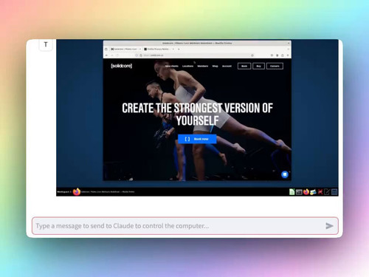The width and height of the screenshot is (369, 277).
Task: Open a new browser tab with plus
Action: (x=179, y=49)
